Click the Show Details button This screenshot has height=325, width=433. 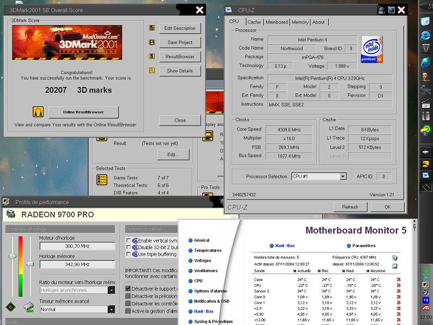[x=180, y=71]
